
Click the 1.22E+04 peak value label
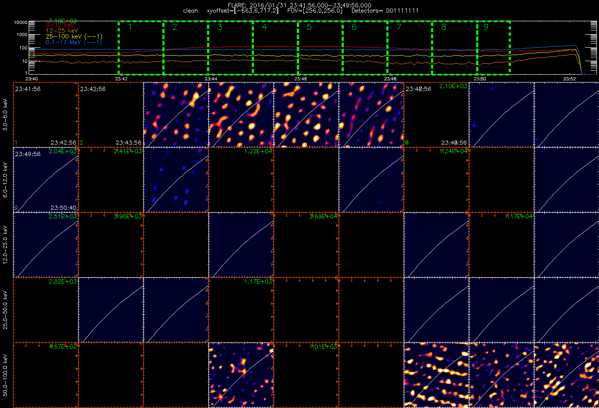click(258, 151)
